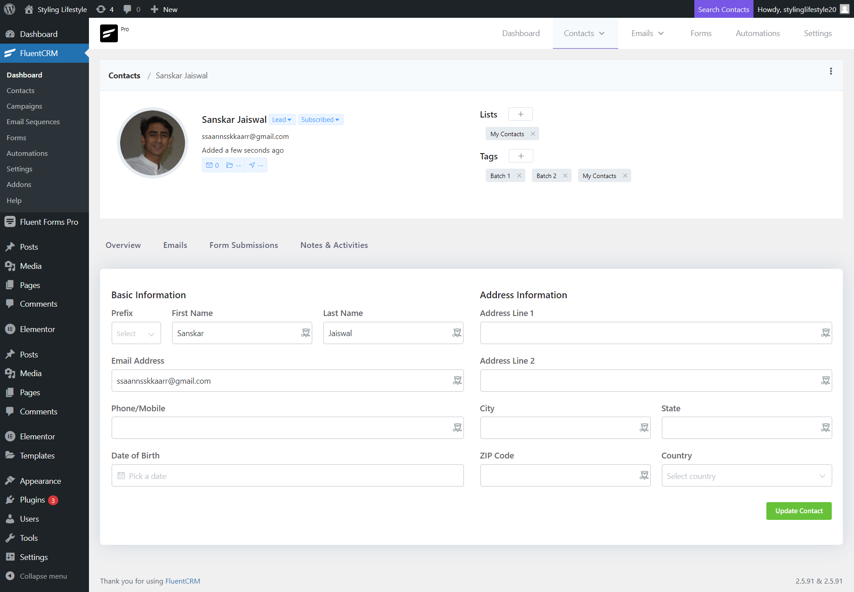Open Styling Lifestyle site home
Viewport: 854px width, 592px height.
pos(56,9)
